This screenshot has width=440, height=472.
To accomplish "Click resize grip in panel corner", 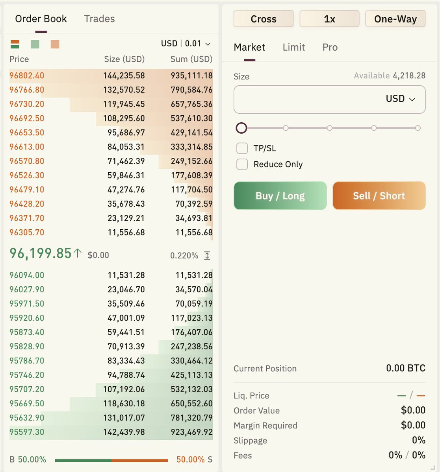I will point(433,467).
